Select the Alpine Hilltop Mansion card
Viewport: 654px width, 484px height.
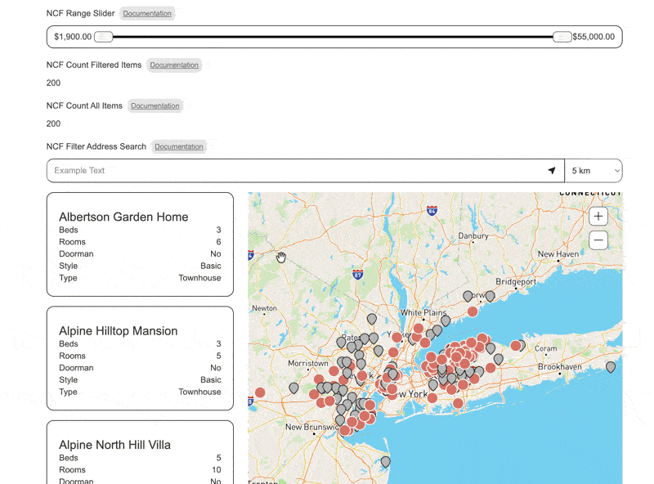point(140,358)
